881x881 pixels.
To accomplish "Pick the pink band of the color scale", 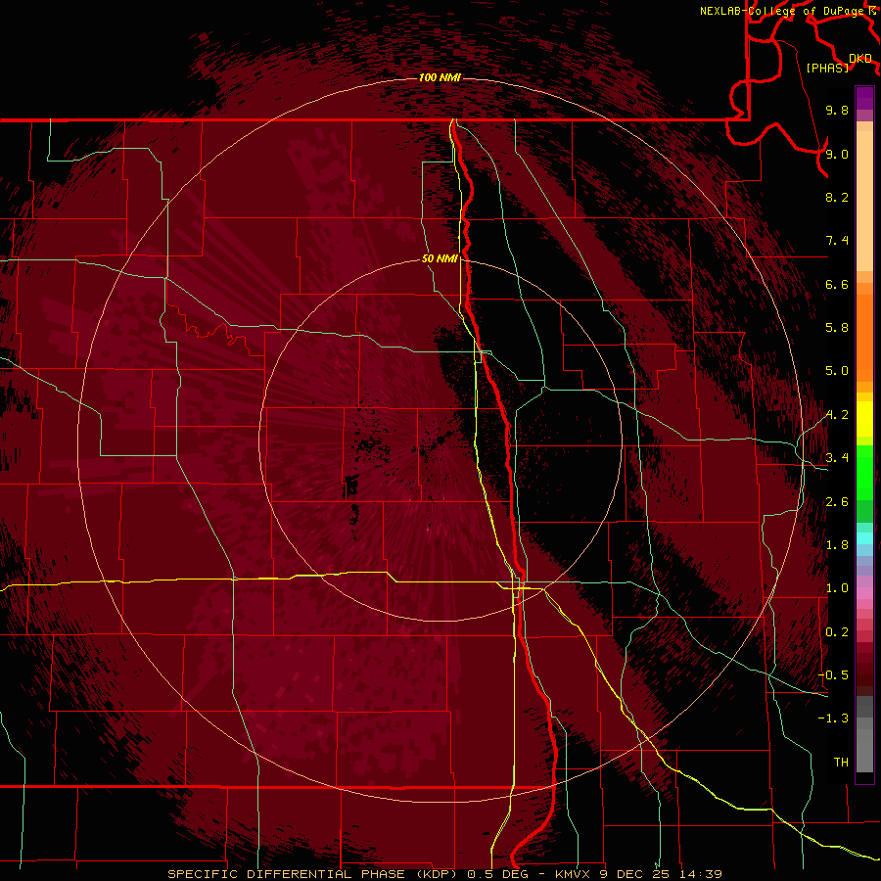I will pyautogui.click(x=864, y=593).
